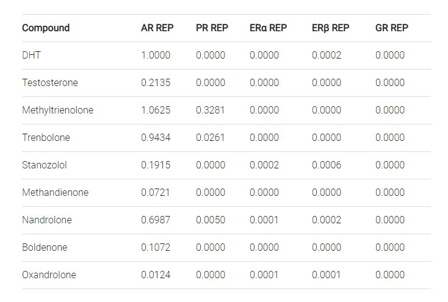Click Trenbolone's AR REP value 0.9434
The image size is (448, 302).
tap(156, 137)
